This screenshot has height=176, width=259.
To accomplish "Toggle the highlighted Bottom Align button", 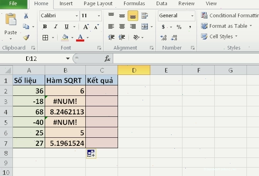I will (x=133, y=16).
